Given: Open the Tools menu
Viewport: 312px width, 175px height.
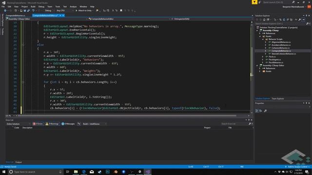Looking at the screenshot, I should coord(58,6).
